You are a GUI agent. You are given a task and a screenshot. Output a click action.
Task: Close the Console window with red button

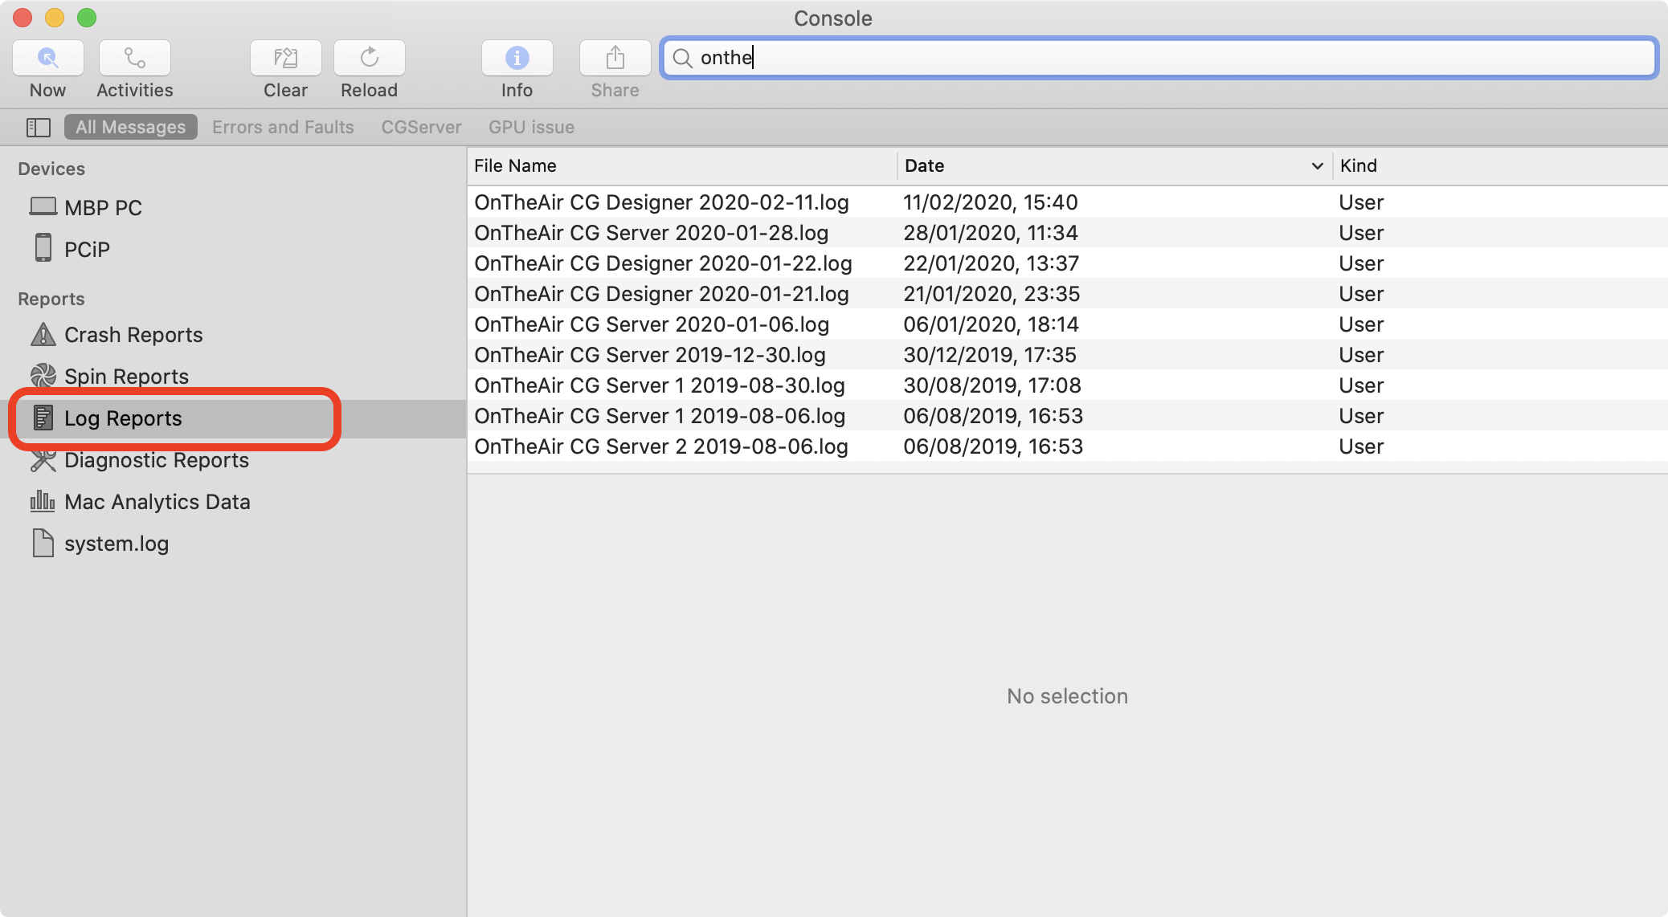pos(22,17)
